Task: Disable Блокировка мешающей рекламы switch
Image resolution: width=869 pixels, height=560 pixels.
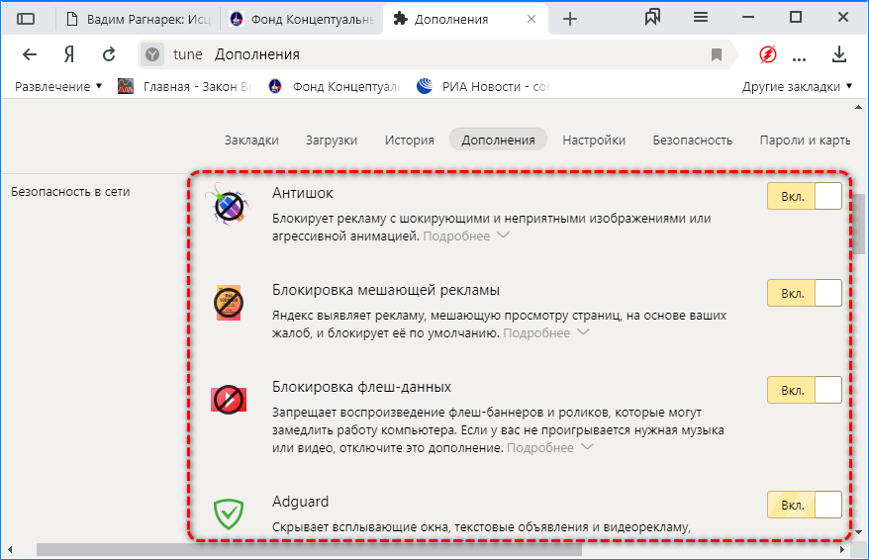Action: [x=804, y=294]
